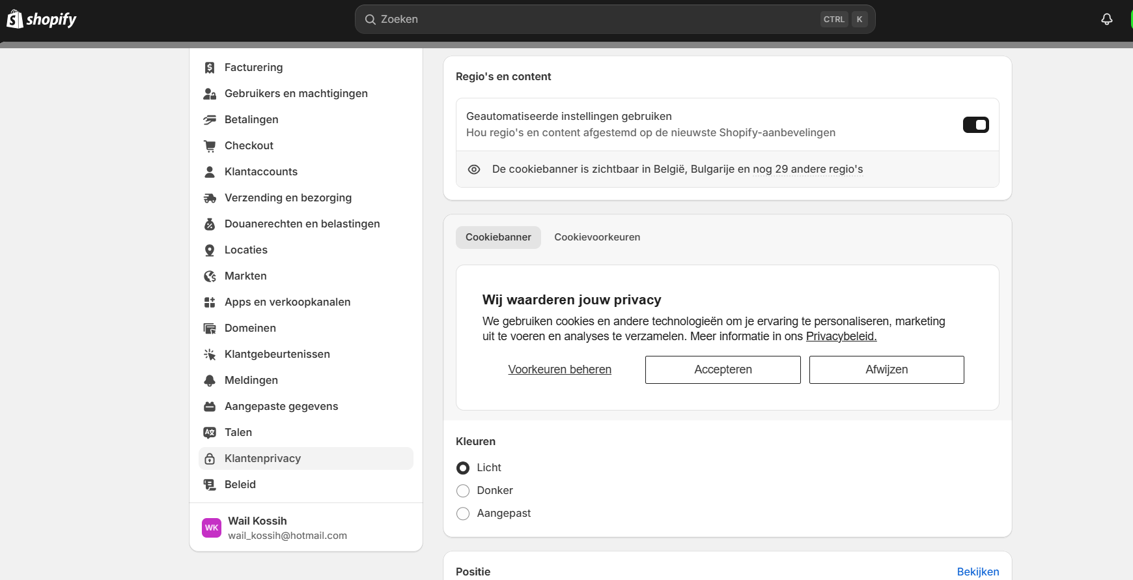Choose the Aangepast color option
The image size is (1133, 580).
[463, 514]
